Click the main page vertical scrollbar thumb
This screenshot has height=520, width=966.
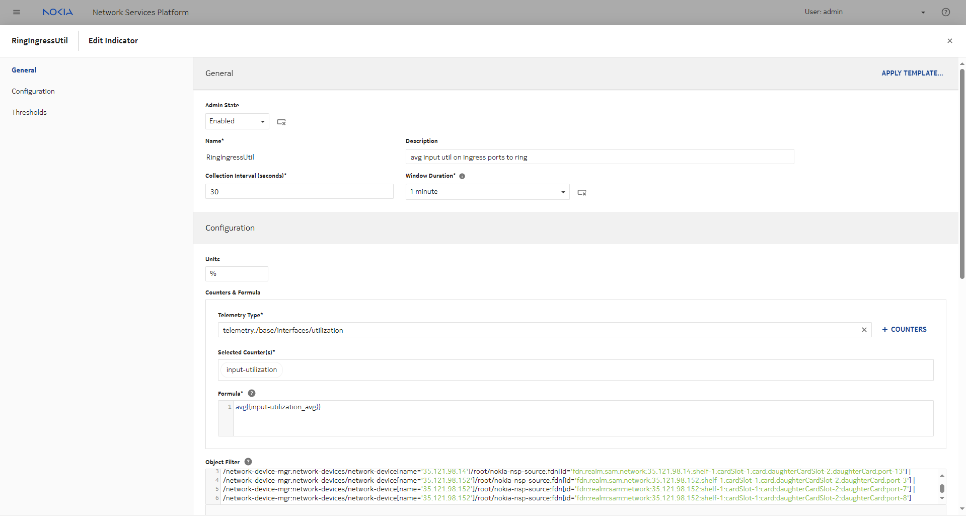[962, 174]
